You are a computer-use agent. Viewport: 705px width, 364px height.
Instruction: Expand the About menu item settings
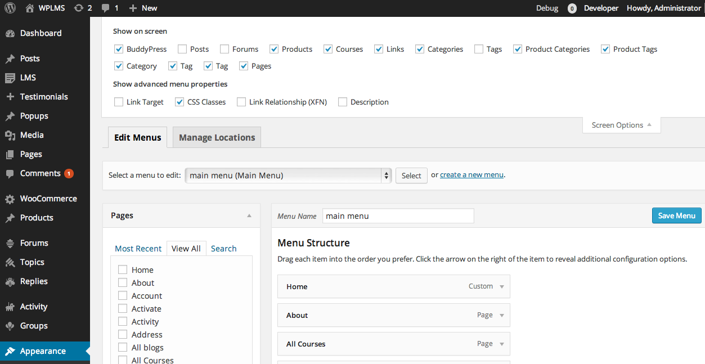(502, 315)
